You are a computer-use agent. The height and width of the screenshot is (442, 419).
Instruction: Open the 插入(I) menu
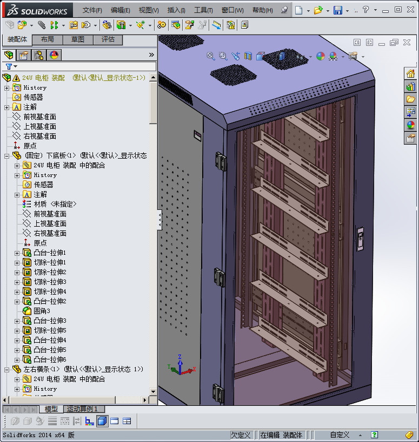(x=176, y=10)
